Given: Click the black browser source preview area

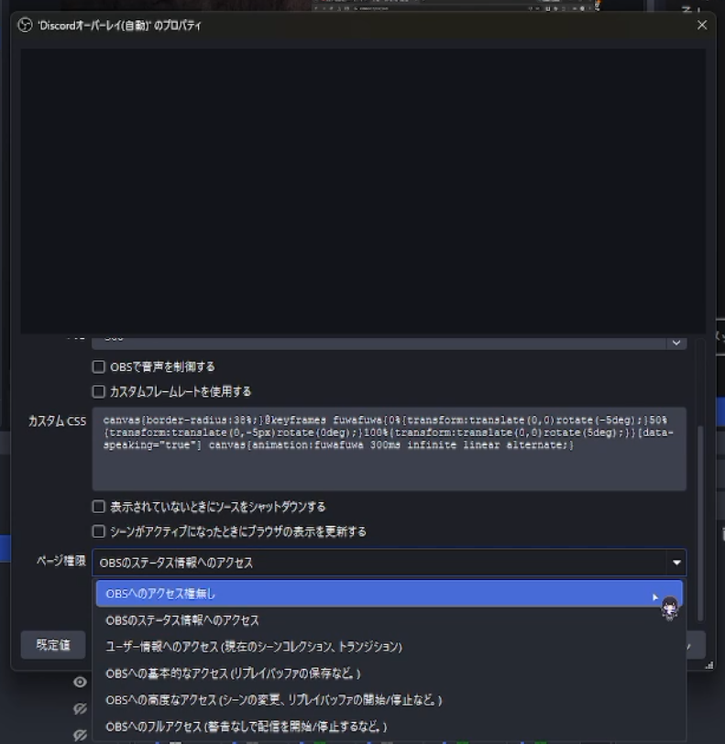Looking at the screenshot, I should (x=363, y=191).
